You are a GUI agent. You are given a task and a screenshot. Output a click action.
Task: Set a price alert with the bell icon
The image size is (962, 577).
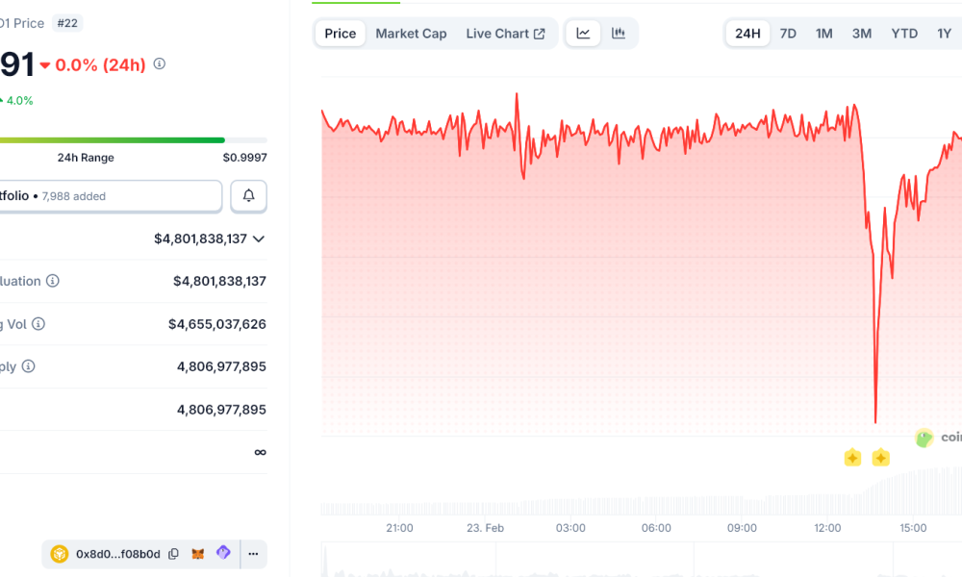[248, 196]
